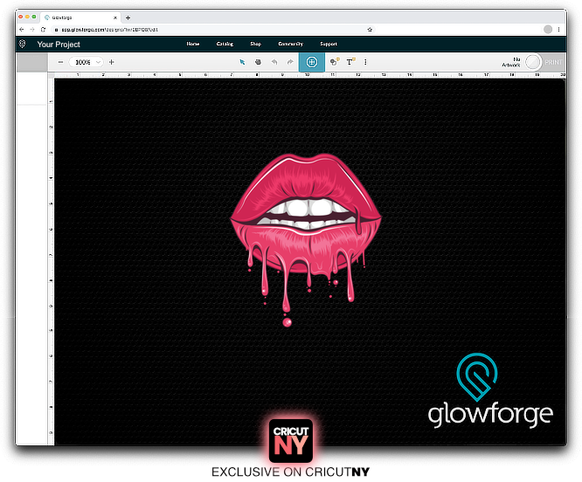582x482 pixels.
Task: Open the Community menu item
Action: (291, 44)
